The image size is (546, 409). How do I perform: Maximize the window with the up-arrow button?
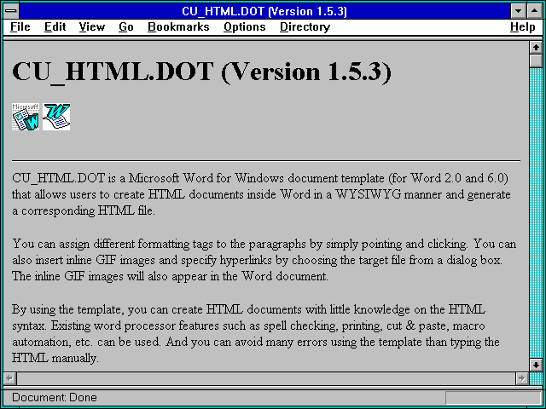(x=534, y=11)
